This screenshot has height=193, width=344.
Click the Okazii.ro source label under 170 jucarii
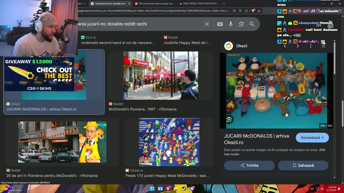click(x=134, y=170)
